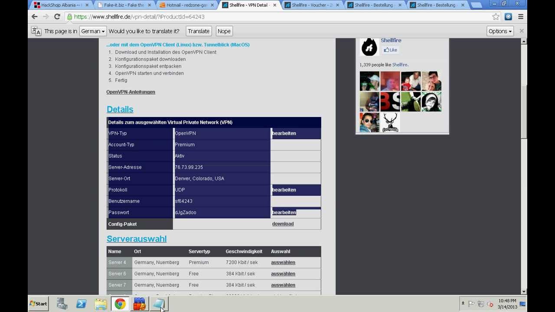Close the Hotmail tab
Viewport: 555px width, 312px height.
[212, 5]
